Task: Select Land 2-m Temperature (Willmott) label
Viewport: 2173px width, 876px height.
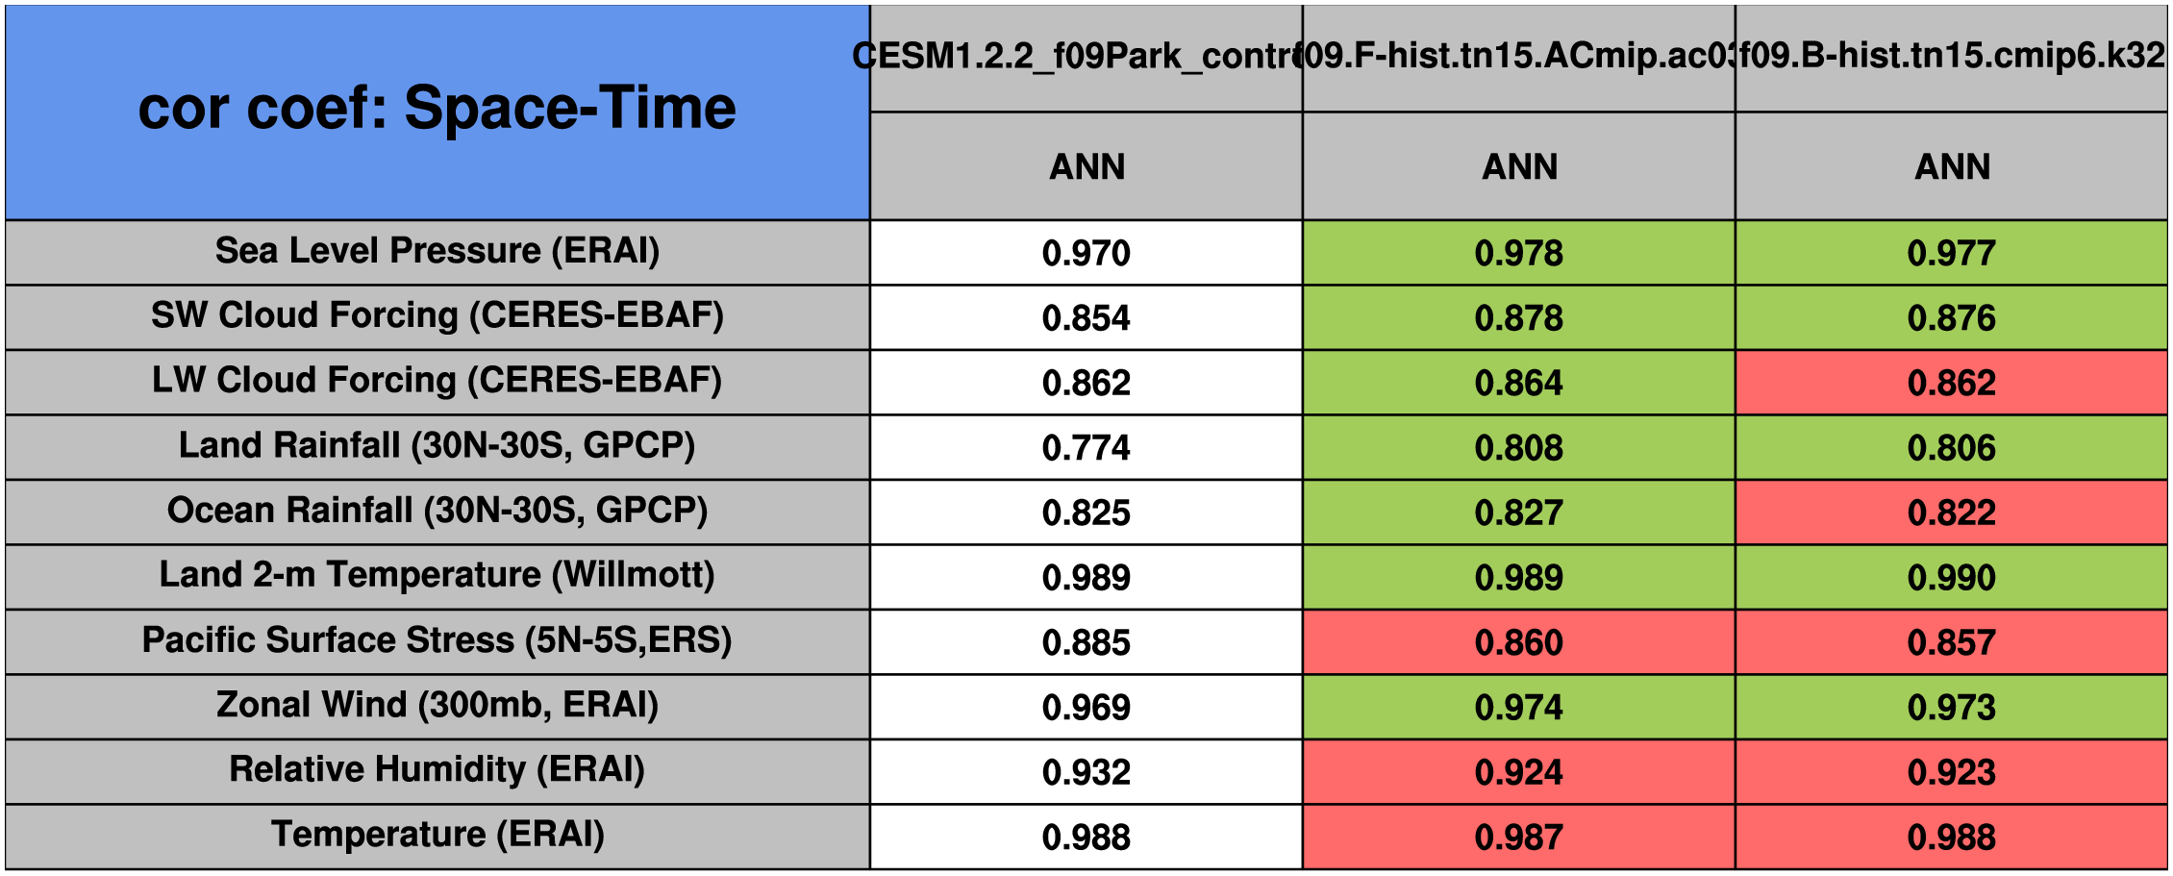Action: [x=437, y=575]
